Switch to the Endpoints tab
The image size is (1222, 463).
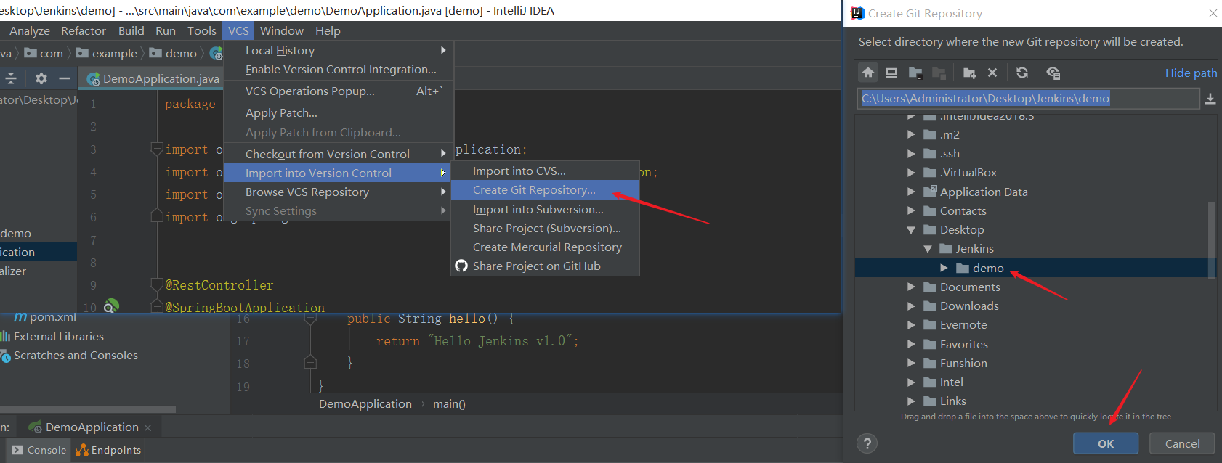109,451
